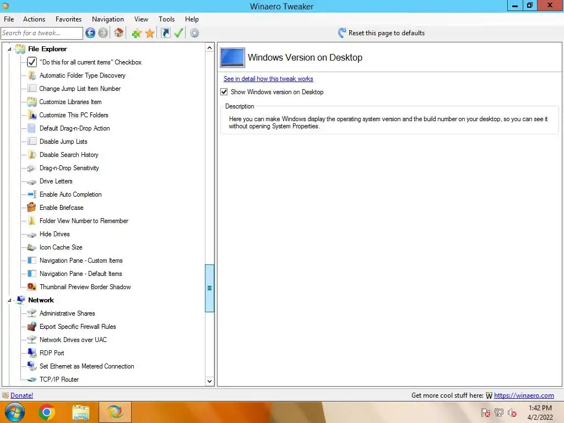Open the Home page house icon
The width and height of the screenshot is (564, 423).
[x=119, y=33]
